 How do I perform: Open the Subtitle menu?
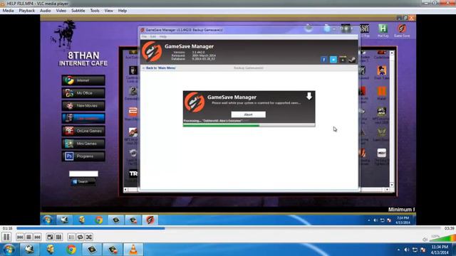(x=78, y=11)
